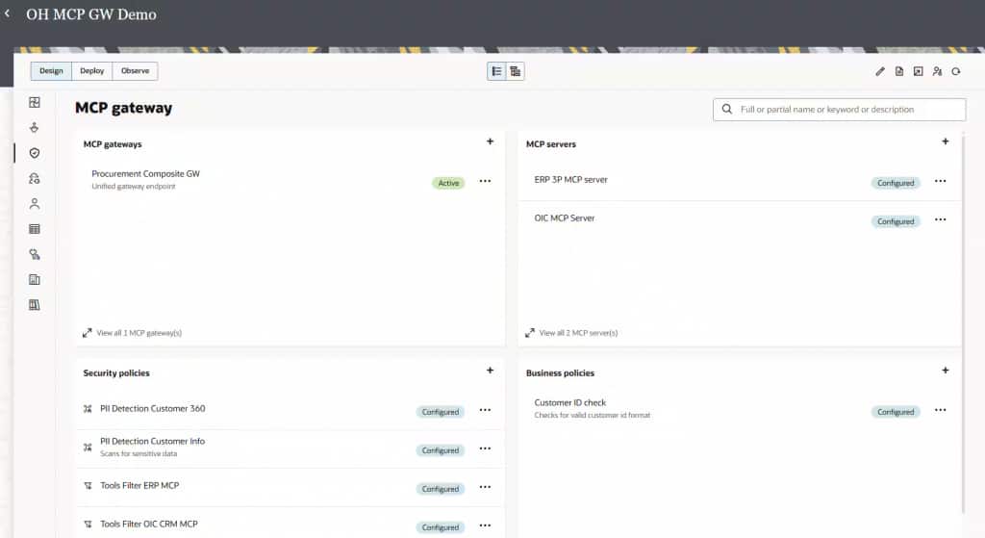The image size is (985, 538).
Task: Open the agent headset icon in the sidebar
Action: coord(35,178)
